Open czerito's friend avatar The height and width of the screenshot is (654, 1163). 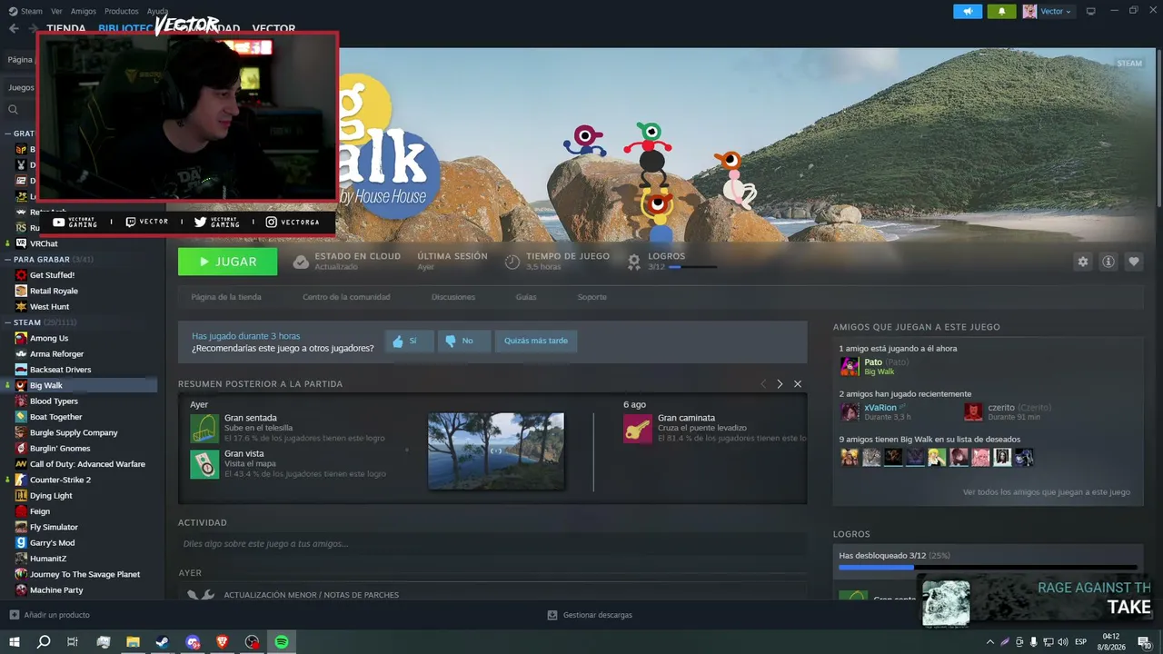tap(973, 411)
